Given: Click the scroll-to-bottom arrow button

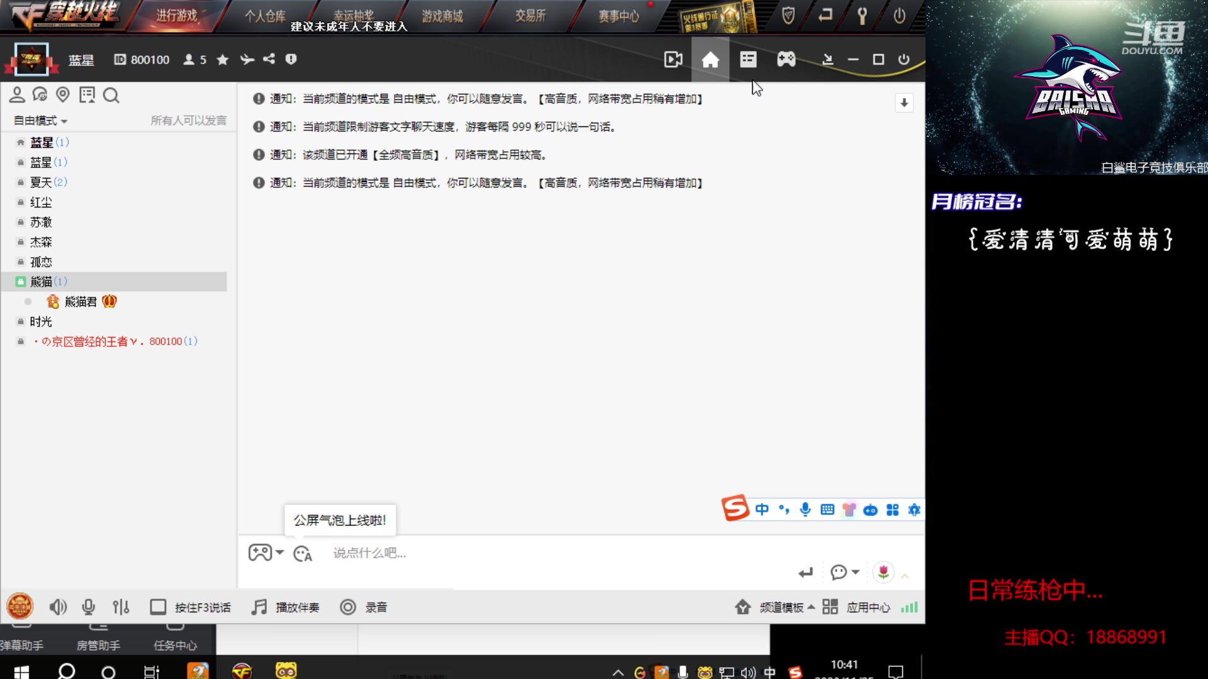Looking at the screenshot, I should pos(904,103).
